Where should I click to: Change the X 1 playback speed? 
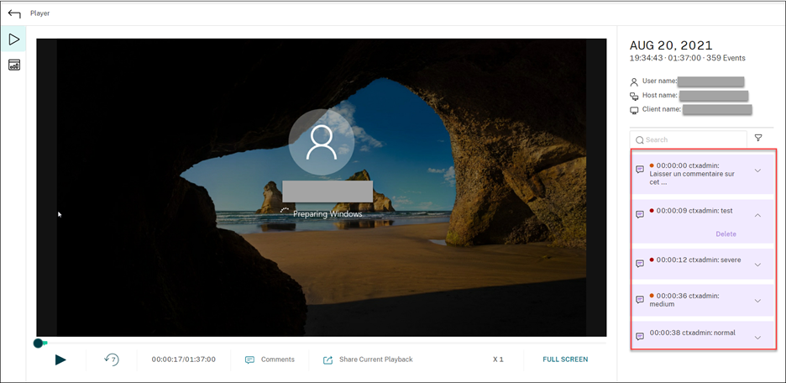(x=498, y=359)
